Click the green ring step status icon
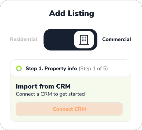Image resolution: width=142 pixels, height=130 pixels. point(19,68)
